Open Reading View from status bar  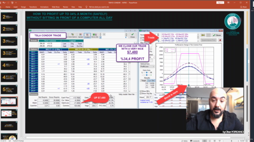tap(215, 141)
